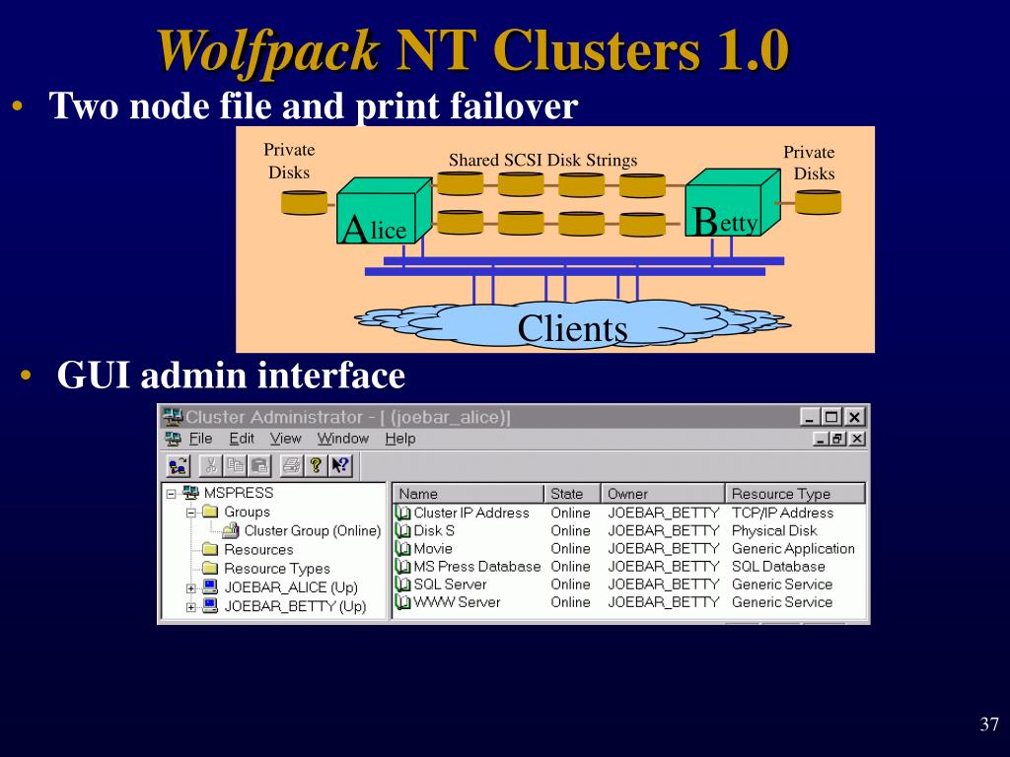Screen dimensions: 1010x757
Task: Click the Betty server box in diagram
Action: (x=733, y=203)
